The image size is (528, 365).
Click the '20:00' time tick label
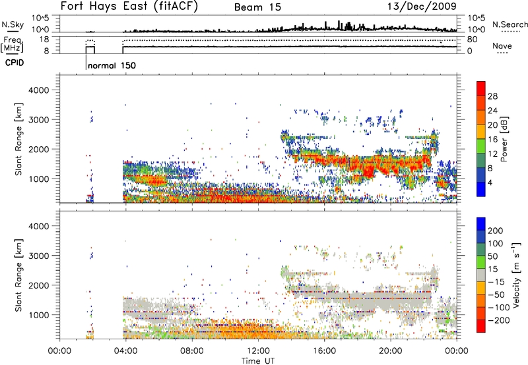point(391,351)
